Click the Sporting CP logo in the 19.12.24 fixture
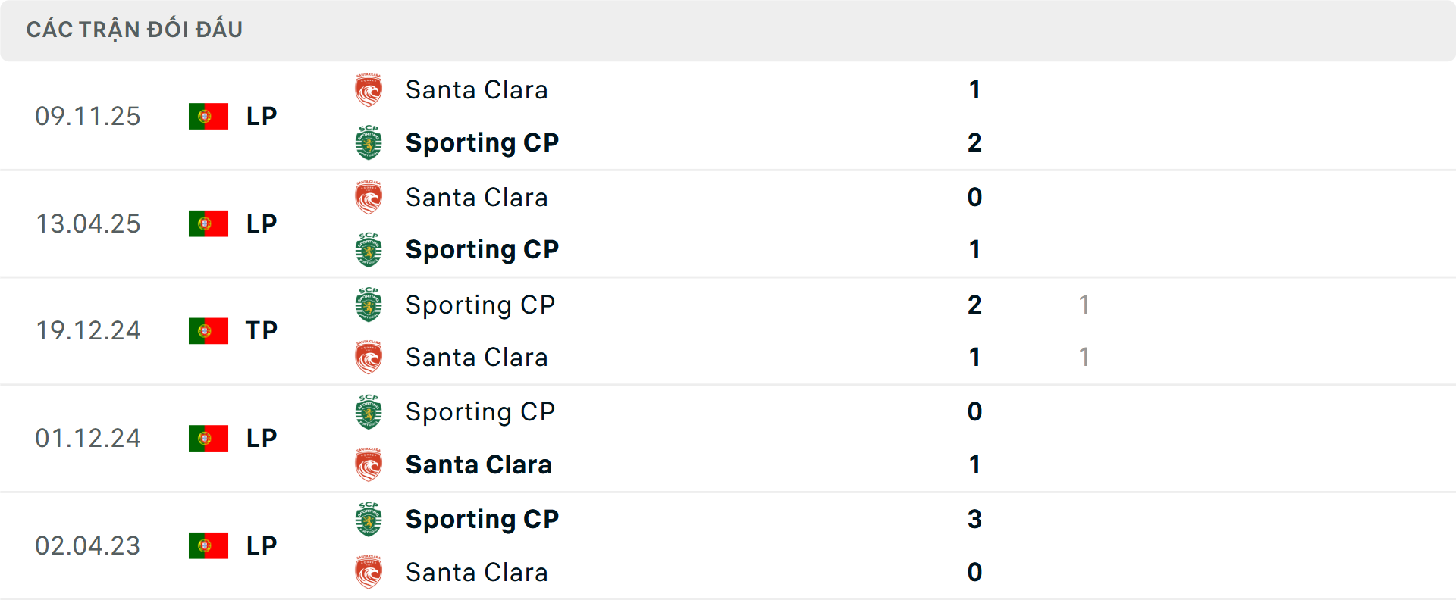The width and height of the screenshot is (1456, 600). (x=367, y=305)
